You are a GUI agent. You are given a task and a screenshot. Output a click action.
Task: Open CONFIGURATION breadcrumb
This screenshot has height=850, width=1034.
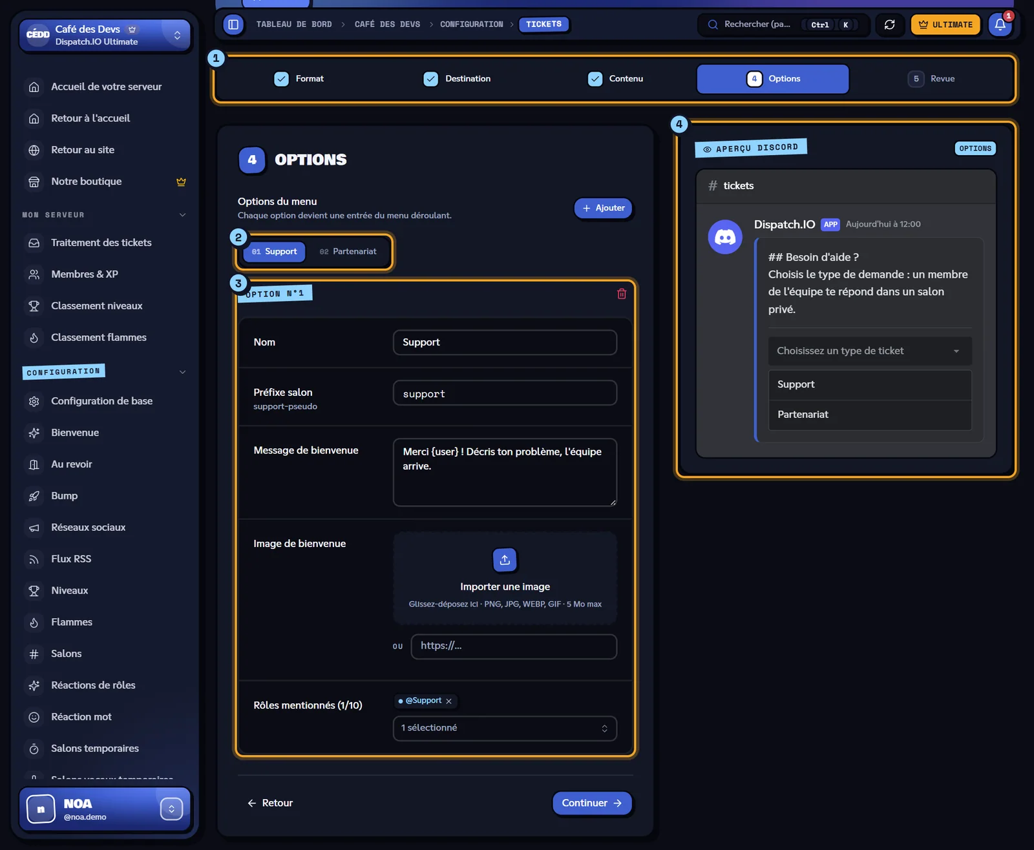point(471,25)
